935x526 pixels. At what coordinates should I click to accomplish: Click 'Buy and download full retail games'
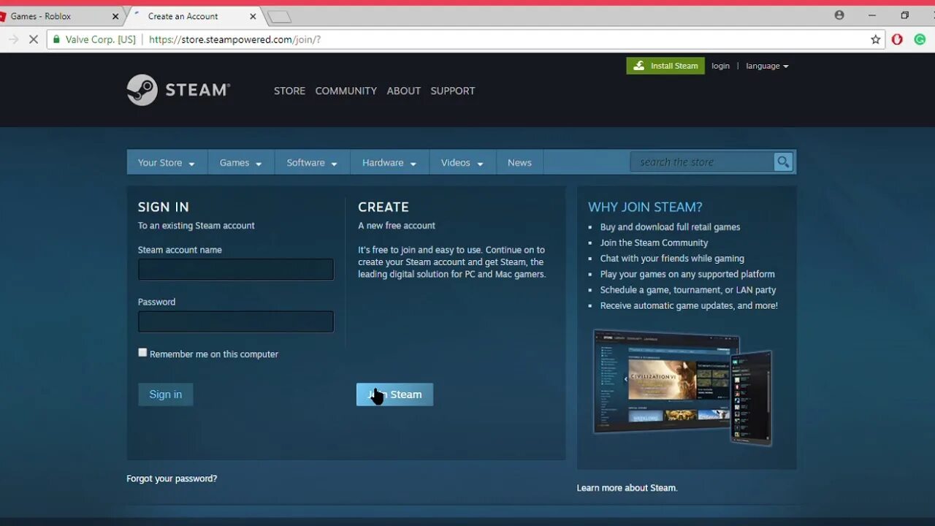670,227
